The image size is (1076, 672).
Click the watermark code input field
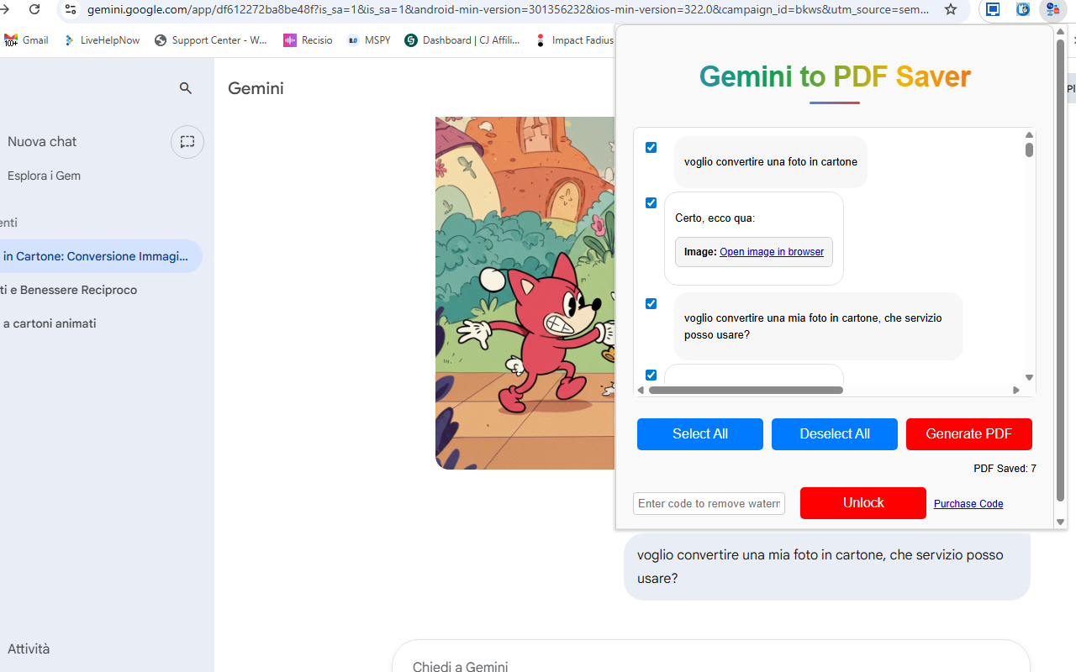point(709,503)
